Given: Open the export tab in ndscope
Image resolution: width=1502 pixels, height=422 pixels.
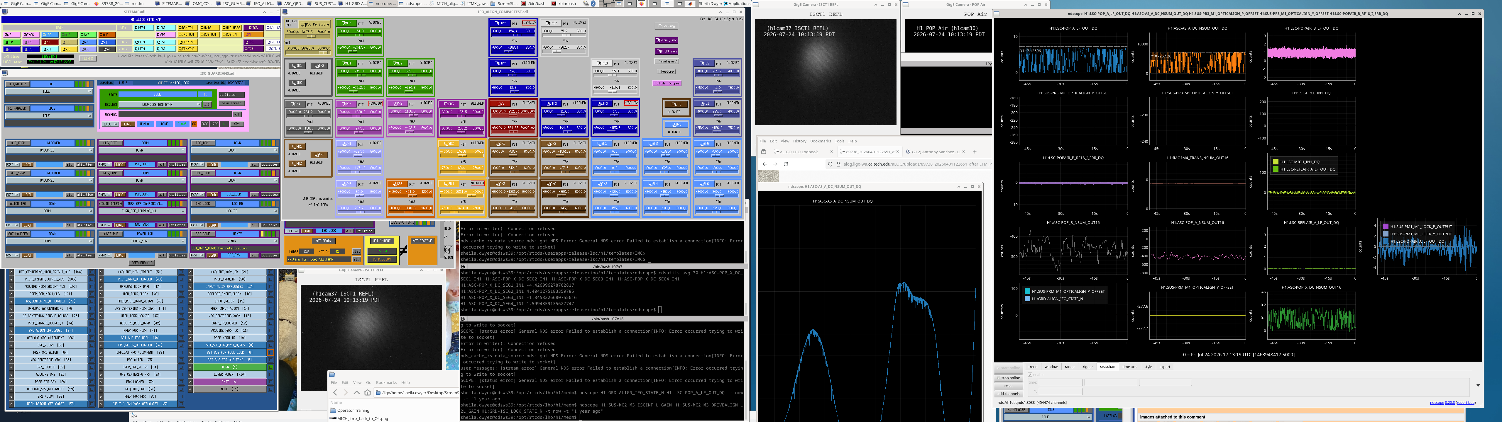Looking at the screenshot, I should (x=1164, y=367).
